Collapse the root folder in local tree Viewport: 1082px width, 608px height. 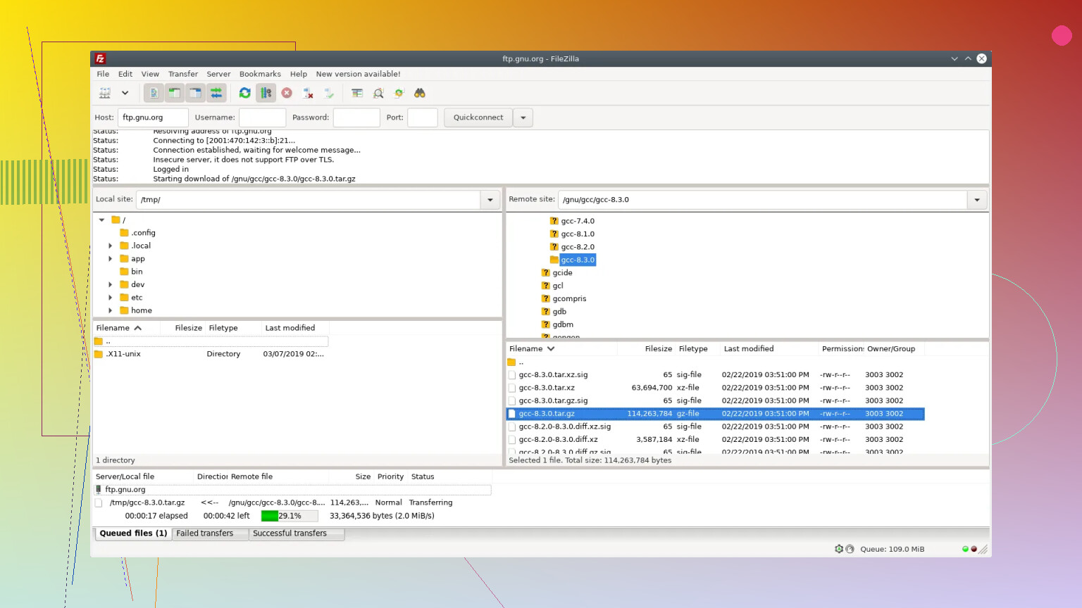coord(102,220)
